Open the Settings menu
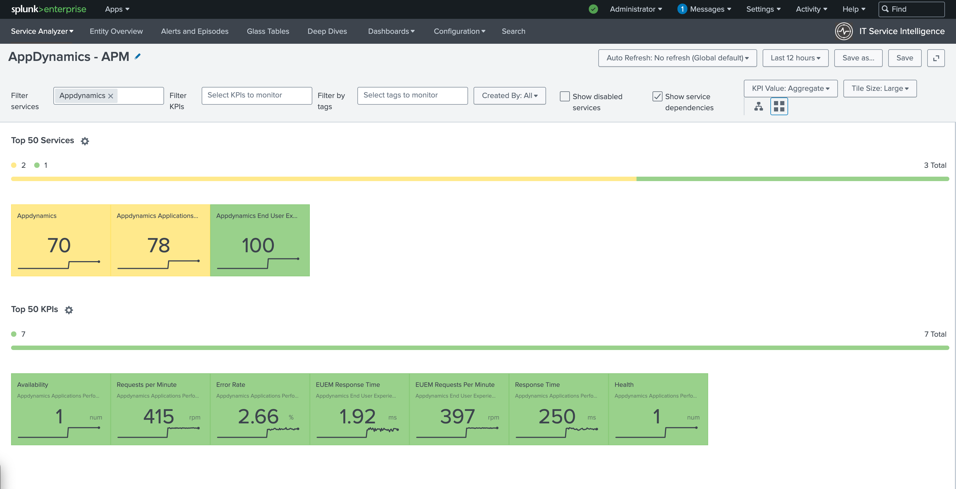This screenshot has height=489, width=956. (763, 9)
